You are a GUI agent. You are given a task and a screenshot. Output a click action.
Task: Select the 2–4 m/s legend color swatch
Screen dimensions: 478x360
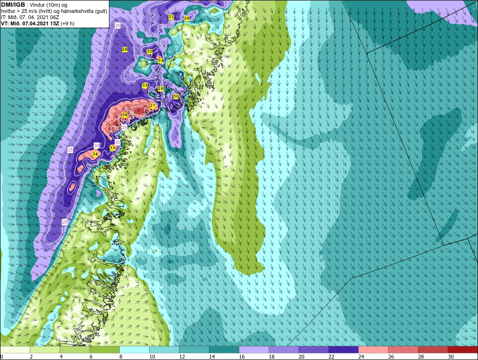pyautogui.click(x=45, y=349)
